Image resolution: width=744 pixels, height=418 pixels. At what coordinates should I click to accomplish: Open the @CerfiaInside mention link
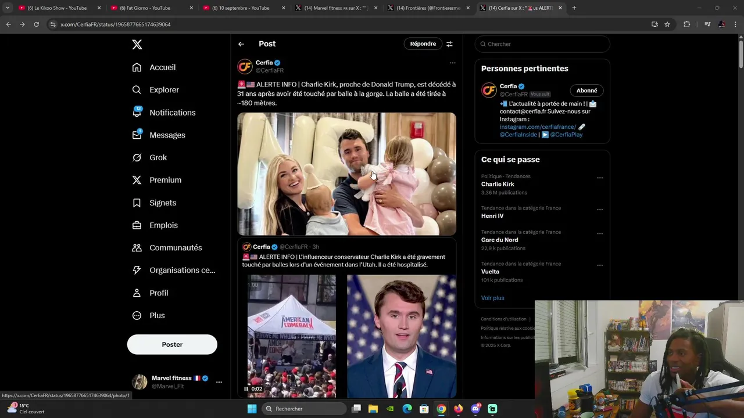518,135
